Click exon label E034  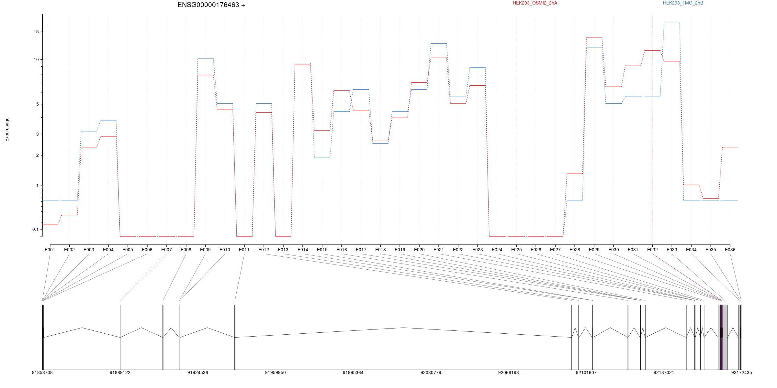click(691, 250)
